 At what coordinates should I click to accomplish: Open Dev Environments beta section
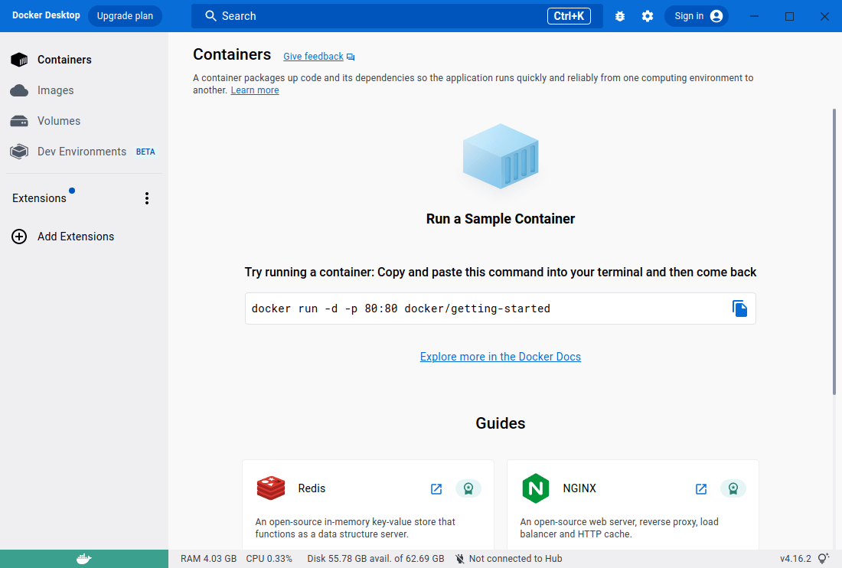tap(83, 152)
